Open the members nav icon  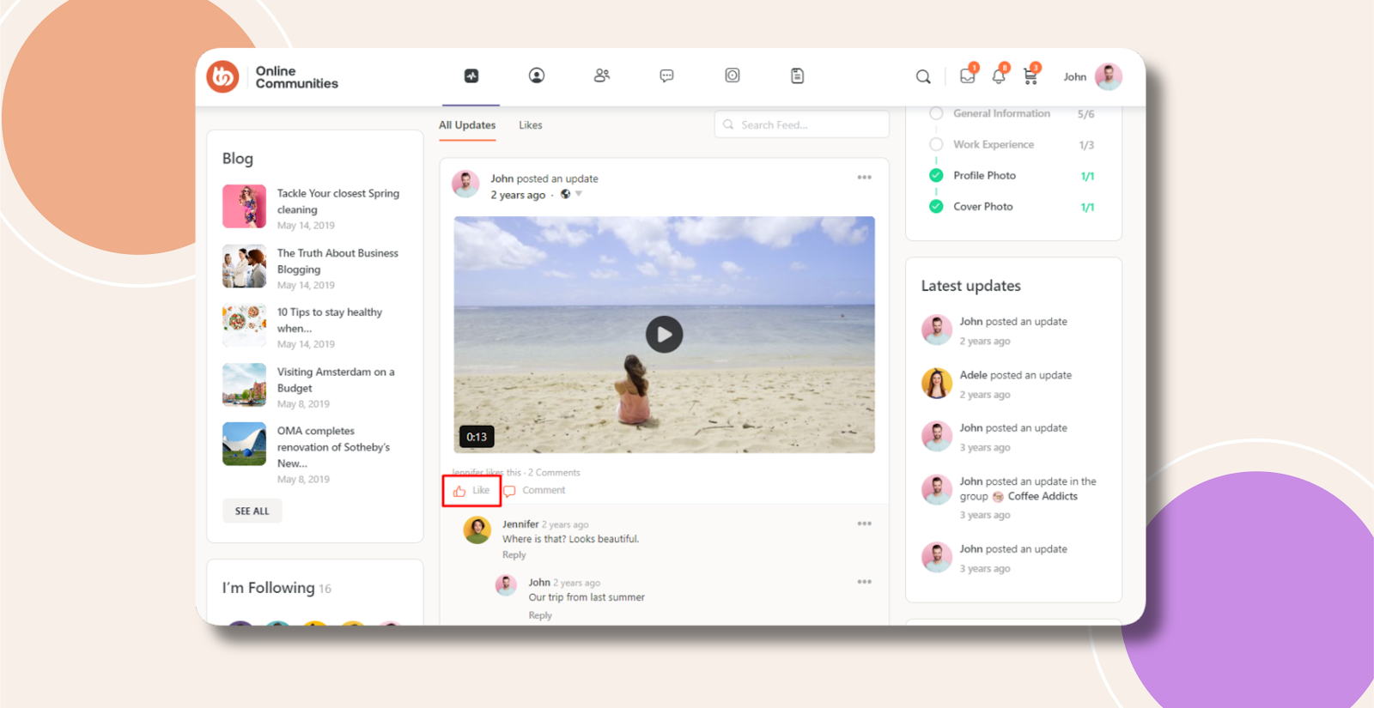pos(602,76)
